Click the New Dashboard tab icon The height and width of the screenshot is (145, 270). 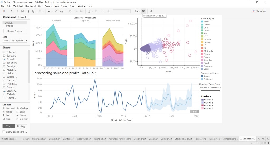(x=263, y=139)
